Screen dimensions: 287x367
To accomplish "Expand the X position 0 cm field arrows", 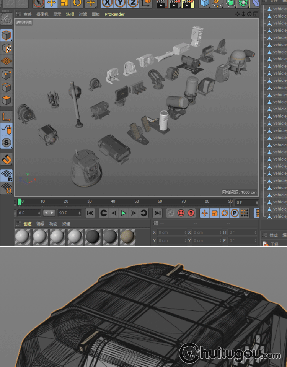I will [186, 232].
